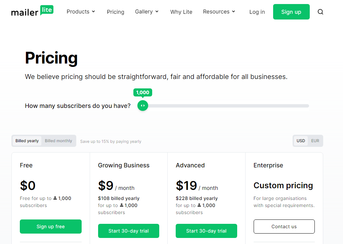Switch to Billed monthly
The height and width of the screenshot is (244, 343).
click(58, 141)
